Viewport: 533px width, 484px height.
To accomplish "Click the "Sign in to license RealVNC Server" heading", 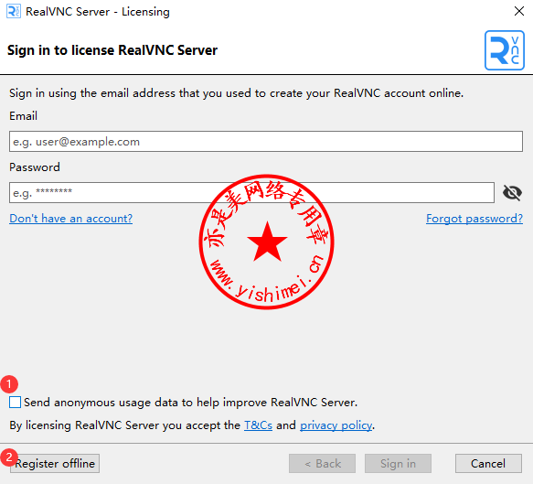I will 112,50.
